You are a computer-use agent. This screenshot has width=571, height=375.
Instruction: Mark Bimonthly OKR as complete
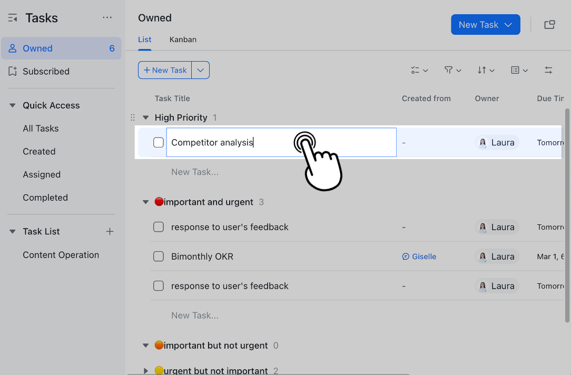click(x=158, y=256)
